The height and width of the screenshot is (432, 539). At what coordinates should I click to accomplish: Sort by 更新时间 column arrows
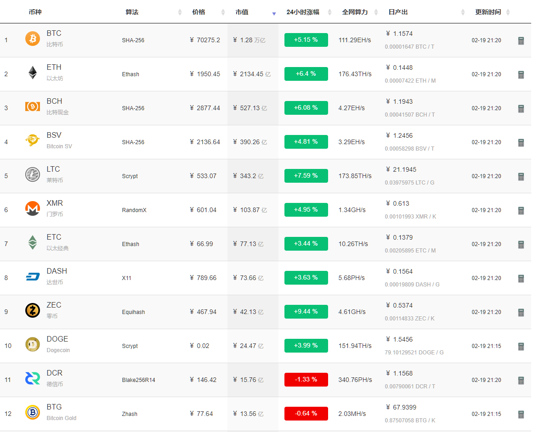508,12
